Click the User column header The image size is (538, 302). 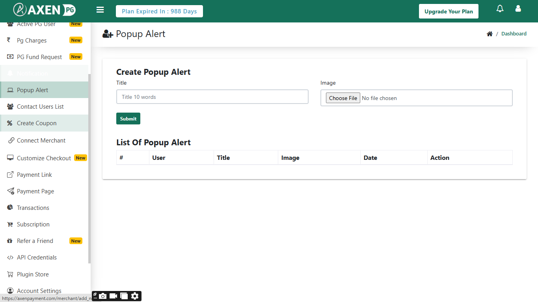181,157
